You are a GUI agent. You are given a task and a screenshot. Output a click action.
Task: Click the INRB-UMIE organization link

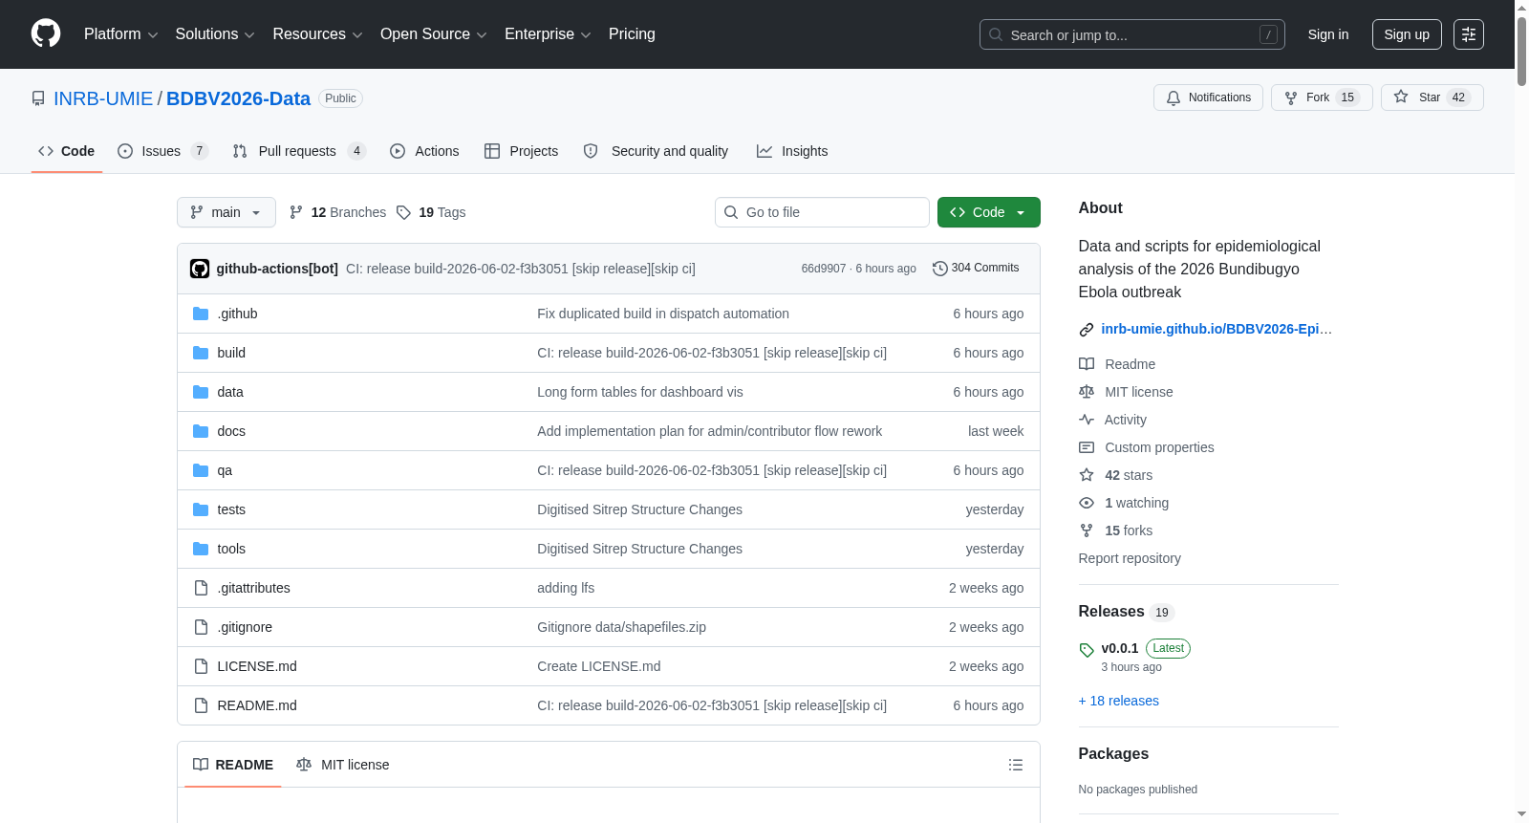coord(103,98)
